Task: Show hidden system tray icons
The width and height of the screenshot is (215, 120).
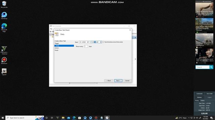Action: pyautogui.click(x=189, y=118)
